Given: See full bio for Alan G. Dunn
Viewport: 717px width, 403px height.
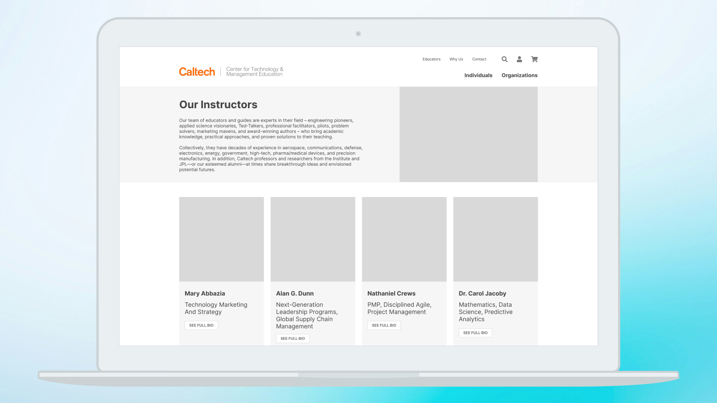Looking at the screenshot, I should coord(292,338).
